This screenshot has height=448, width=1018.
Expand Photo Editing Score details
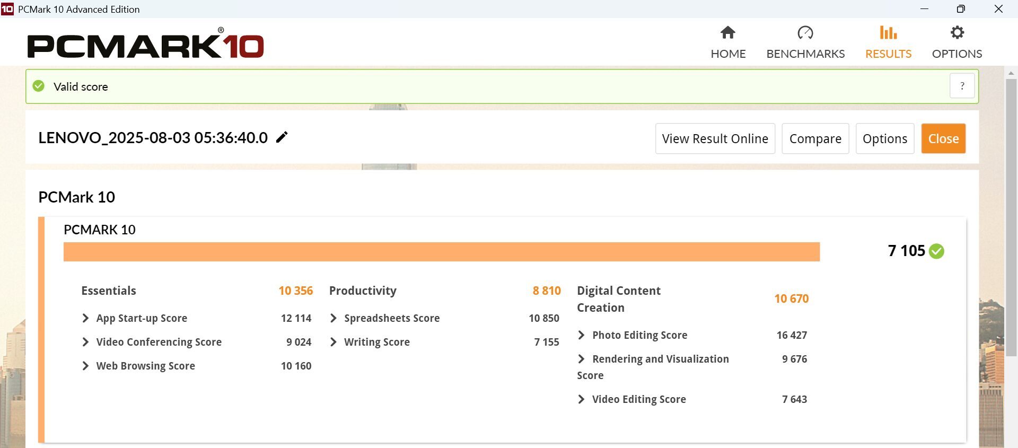582,335
